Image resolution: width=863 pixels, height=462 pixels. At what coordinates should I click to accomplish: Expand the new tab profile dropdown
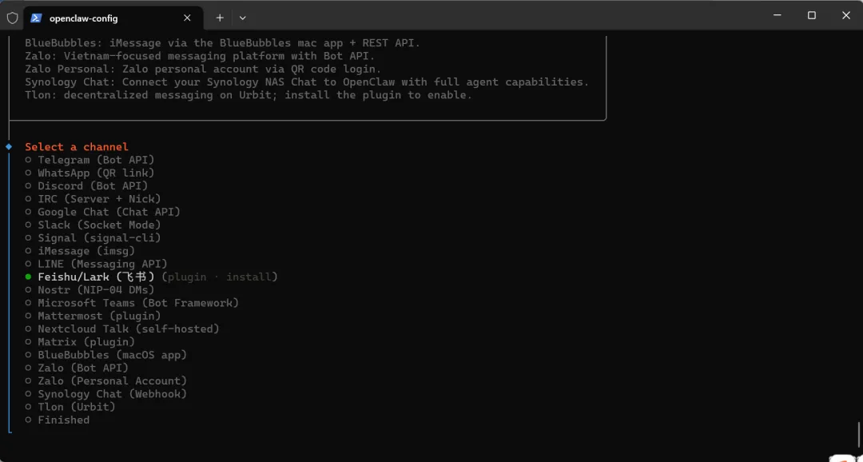click(243, 18)
